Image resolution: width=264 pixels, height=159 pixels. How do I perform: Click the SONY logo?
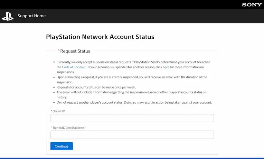click(252, 5)
